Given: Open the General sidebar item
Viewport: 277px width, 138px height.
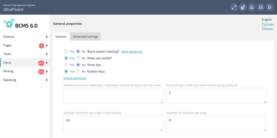Looking at the screenshot, I should tap(25, 37).
